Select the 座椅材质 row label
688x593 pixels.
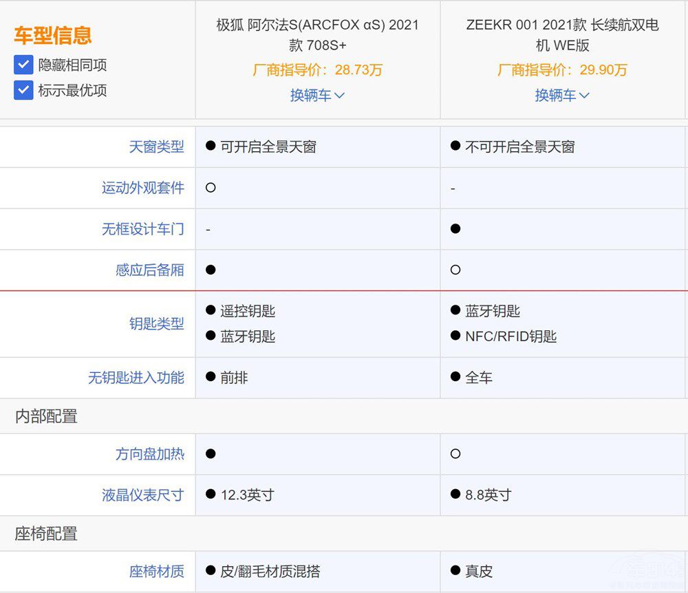coord(156,571)
